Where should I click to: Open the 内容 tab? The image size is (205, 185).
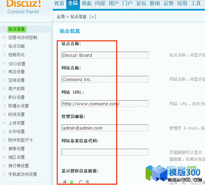[x=100, y=3]
